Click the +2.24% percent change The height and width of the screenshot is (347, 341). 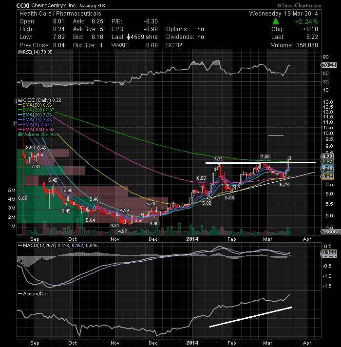tap(306, 21)
